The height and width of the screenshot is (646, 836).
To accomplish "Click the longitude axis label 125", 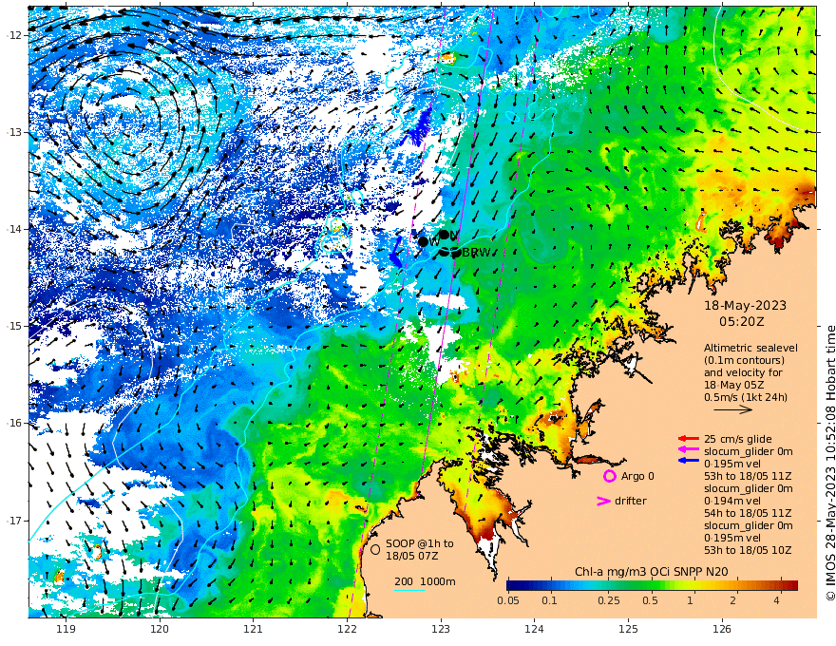I will (629, 629).
